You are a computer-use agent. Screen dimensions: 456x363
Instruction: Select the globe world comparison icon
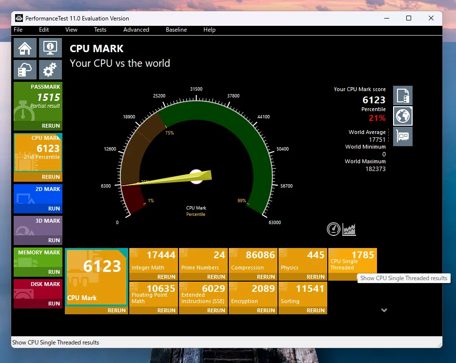pyautogui.click(x=403, y=116)
